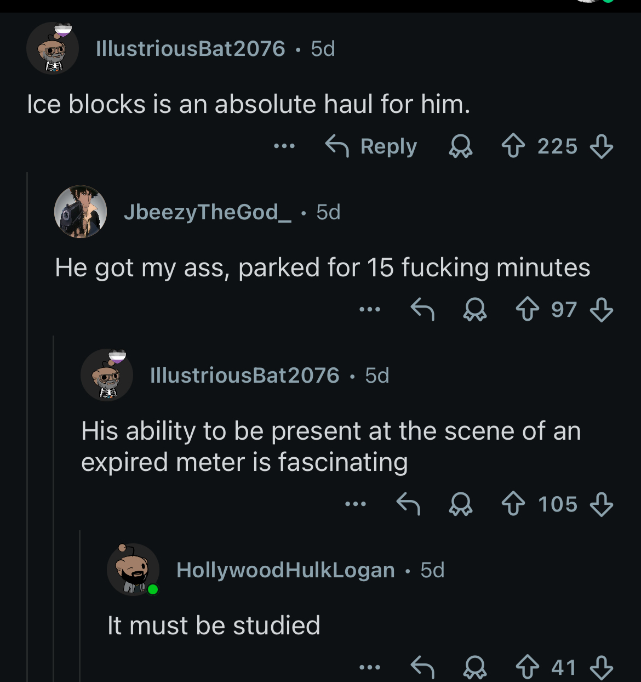Viewport: 641px width, 682px height.
Task: Upvote "It must be studied" comment
Action: click(x=528, y=667)
